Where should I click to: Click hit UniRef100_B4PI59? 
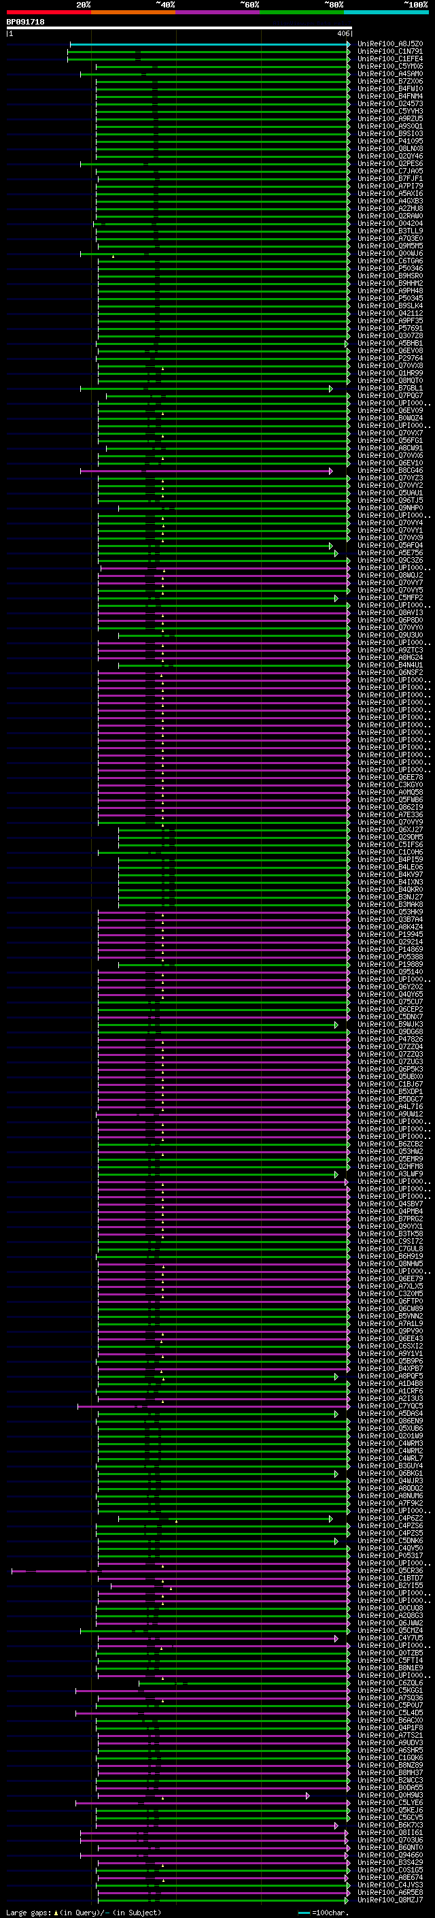[x=390, y=860]
